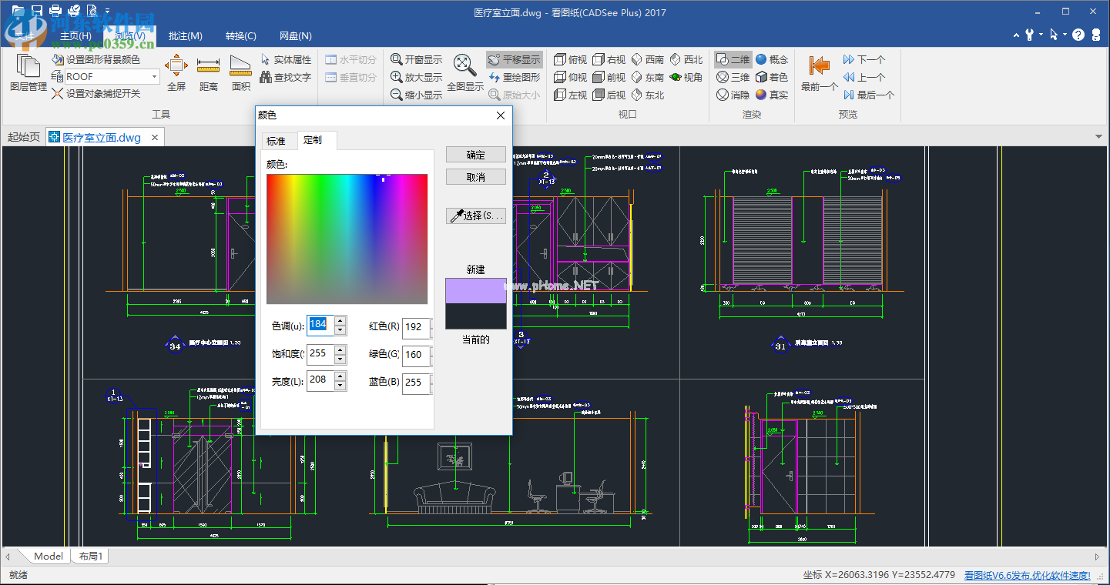Open the 主页(H) ribbon tab
This screenshot has width=1110, height=585.
point(75,35)
